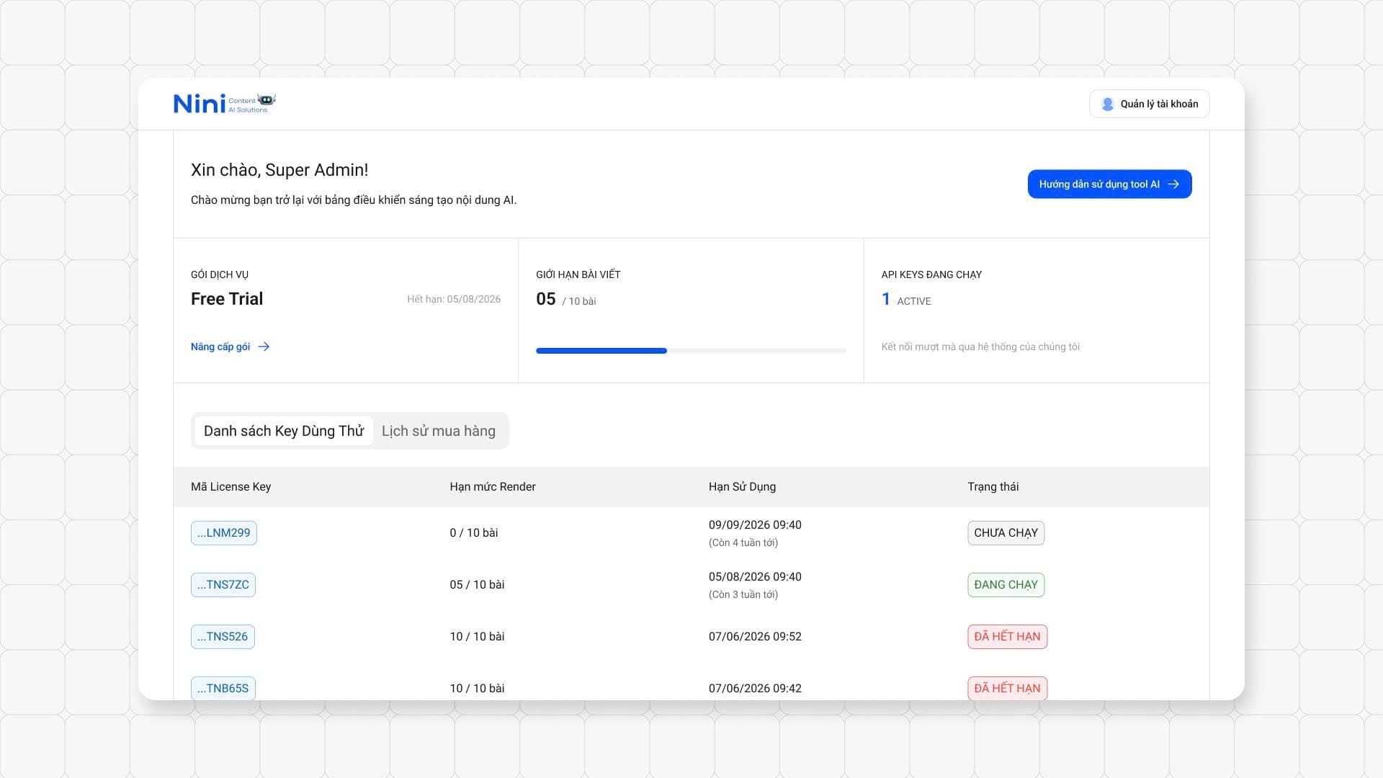
Task: Click license key ...LNM299
Action: (x=224, y=533)
